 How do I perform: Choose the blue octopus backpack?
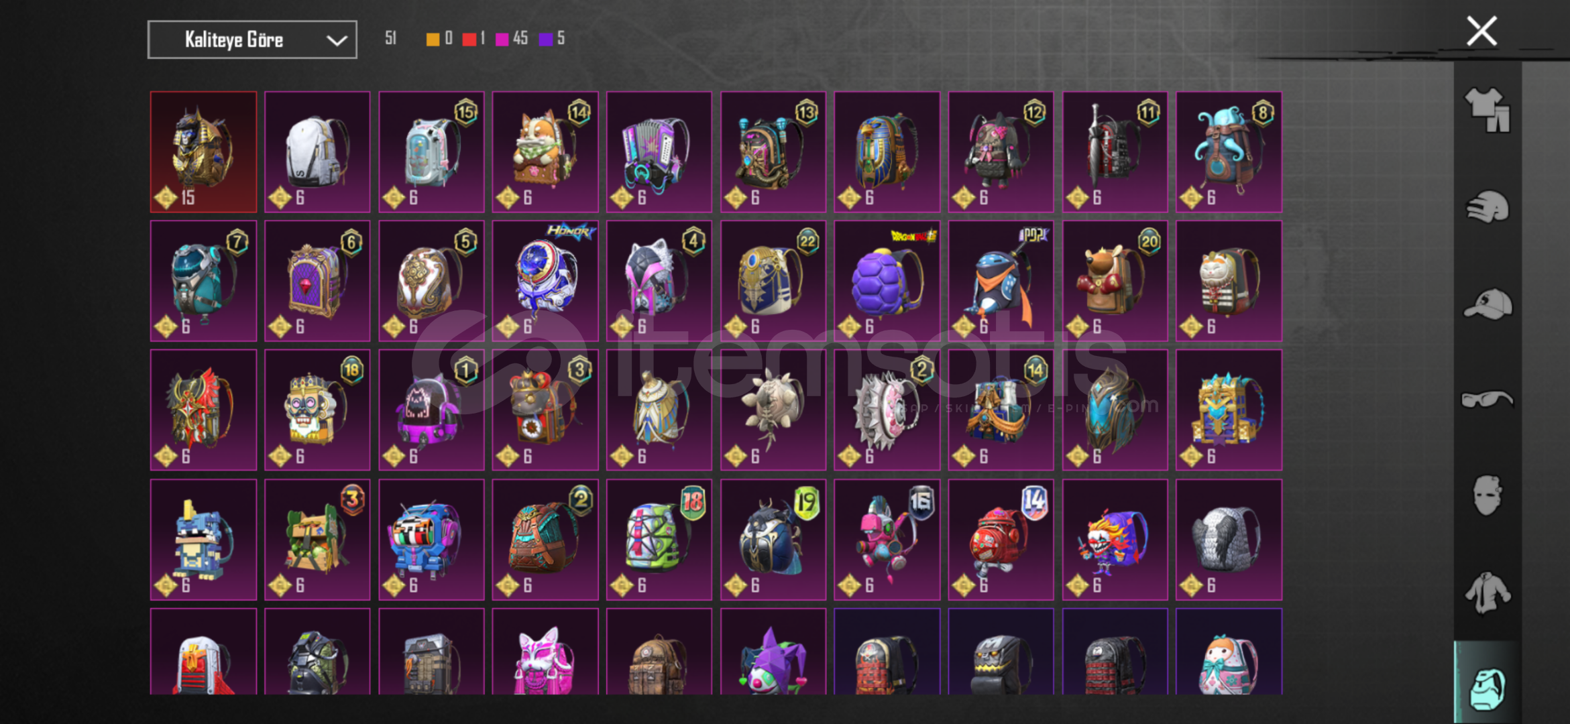[1229, 152]
